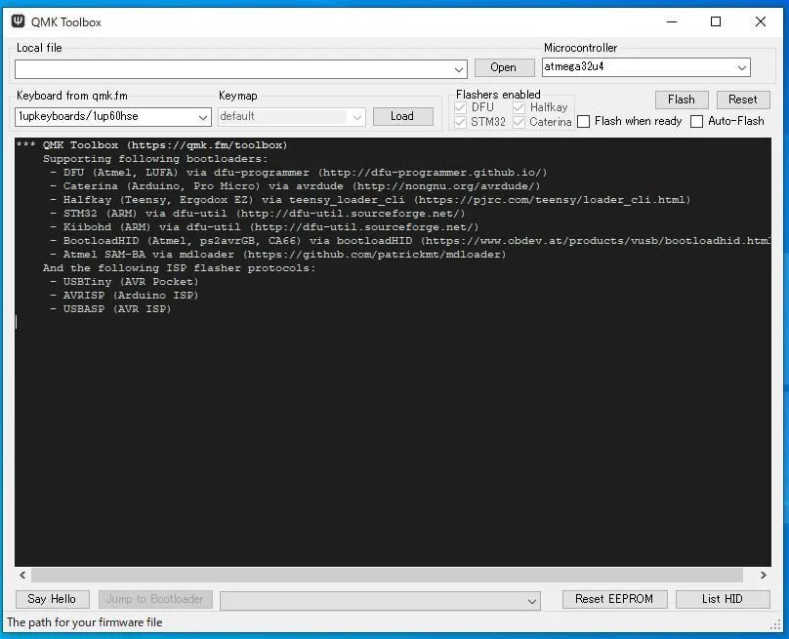
Task: Click the QMK Toolbox title bar icon
Action: coord(19,21)
